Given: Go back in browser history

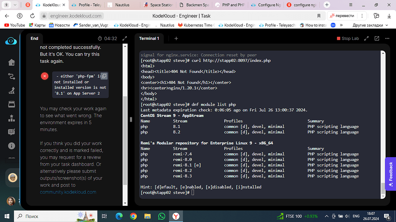Looking at the screenshot, I should point(7,16).
